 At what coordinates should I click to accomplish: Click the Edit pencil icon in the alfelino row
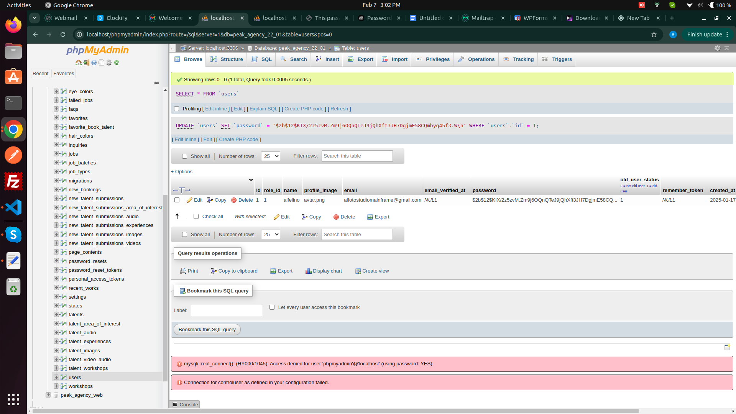pos(189,200)
